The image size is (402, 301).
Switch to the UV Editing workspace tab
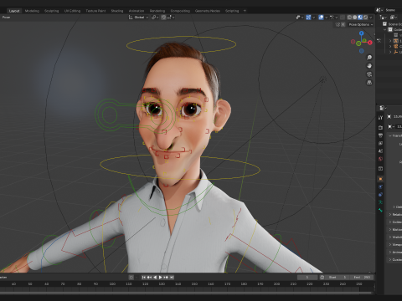coord(72,11)
